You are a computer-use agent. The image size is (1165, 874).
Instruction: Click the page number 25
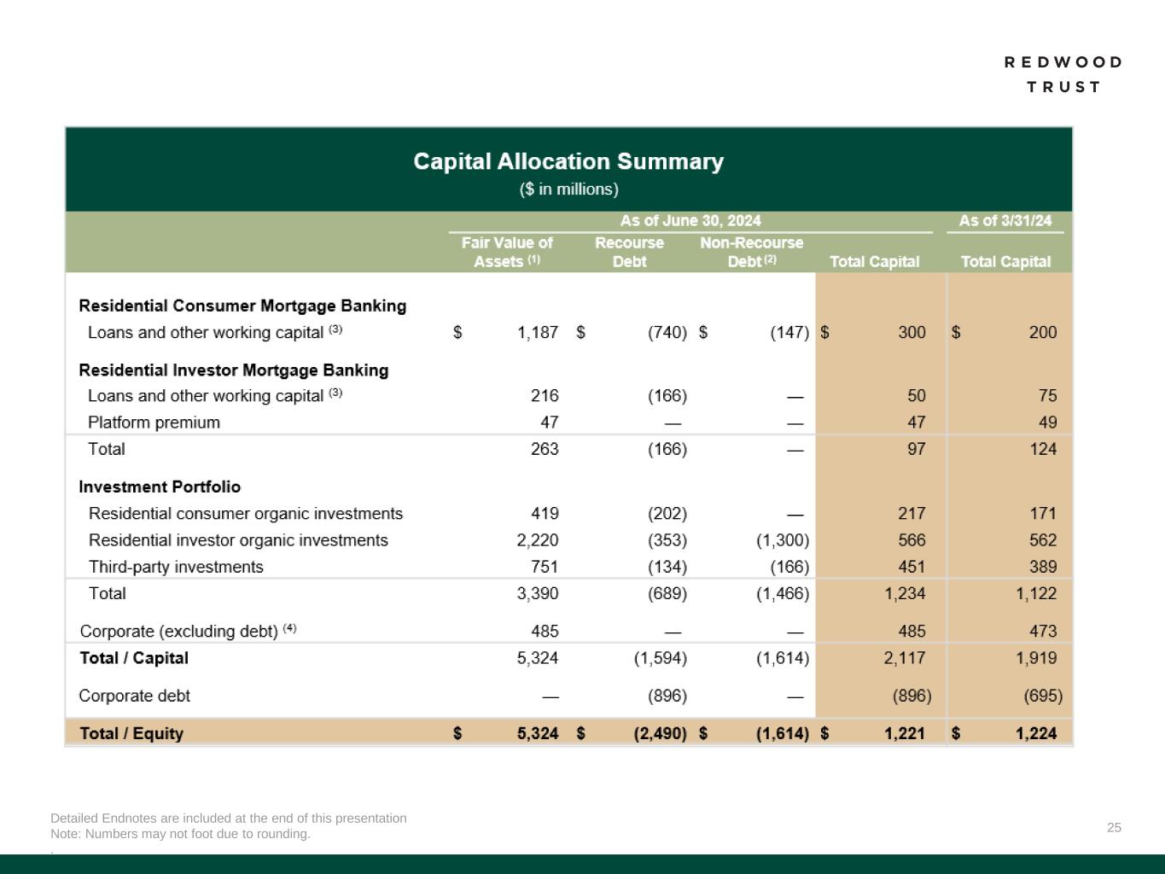click(x=1114, y=828)
